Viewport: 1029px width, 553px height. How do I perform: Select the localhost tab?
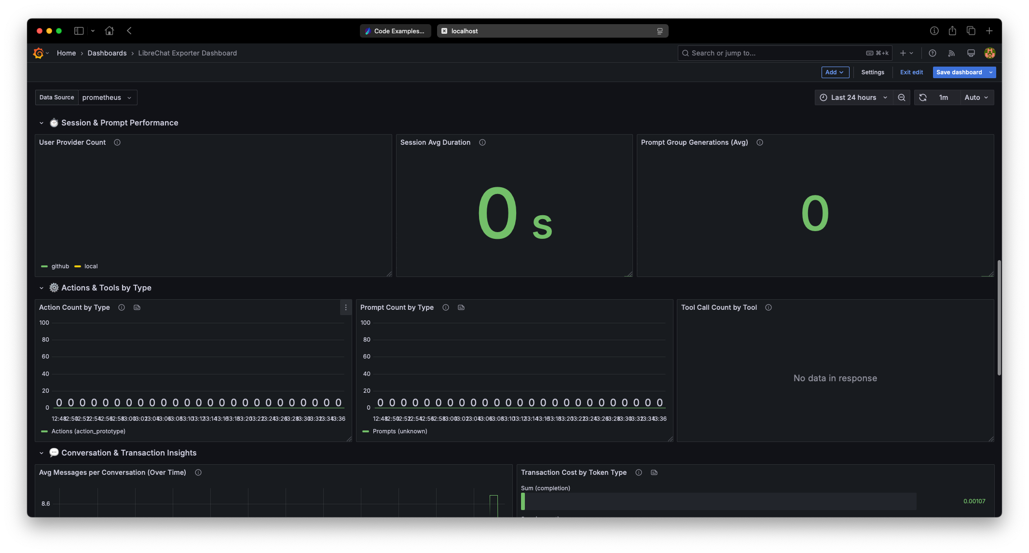(x=552, y=31)
